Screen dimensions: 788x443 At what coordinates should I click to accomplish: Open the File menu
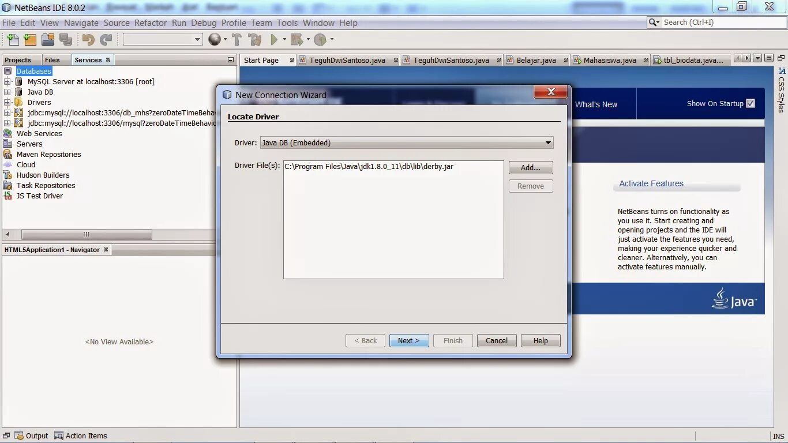click(x=9, y=22)
